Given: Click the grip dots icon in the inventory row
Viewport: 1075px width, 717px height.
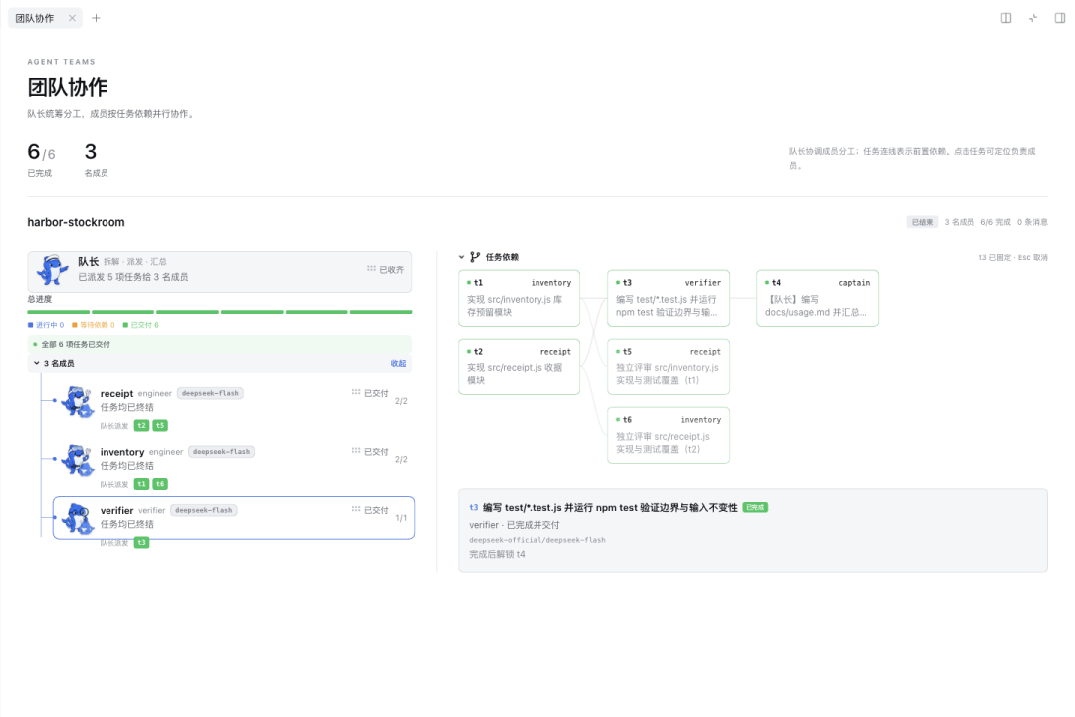Looking at the screenshot, I should pos(356,451).
